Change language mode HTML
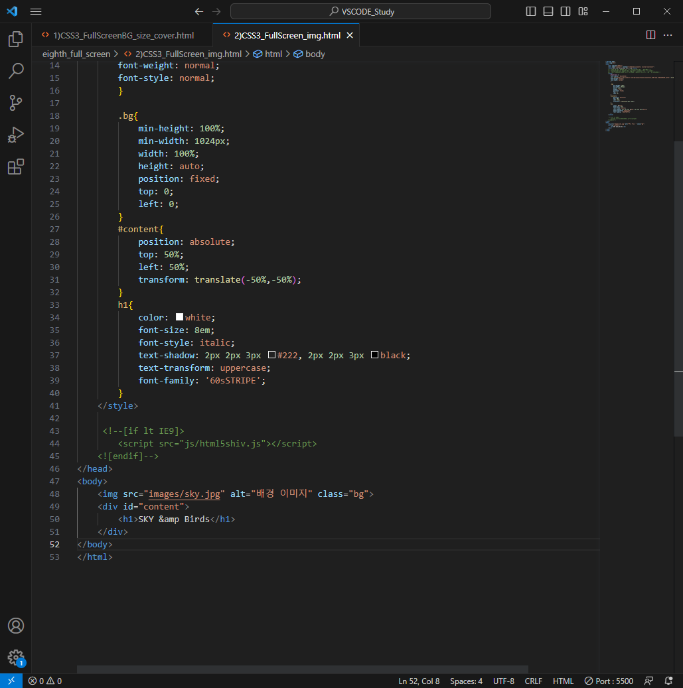Screen dimensions: 683x688 tap(563, 681)
